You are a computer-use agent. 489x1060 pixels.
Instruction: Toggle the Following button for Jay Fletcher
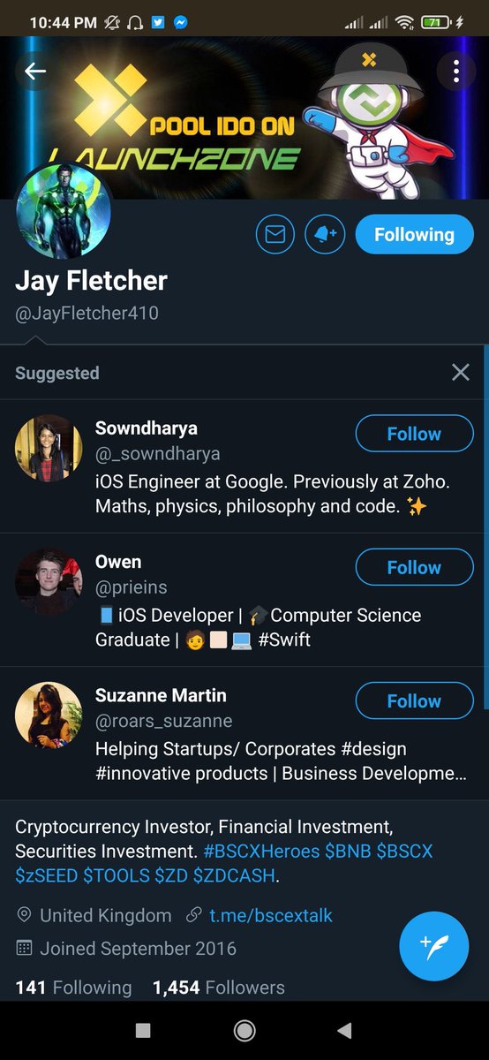coord(414,235)
